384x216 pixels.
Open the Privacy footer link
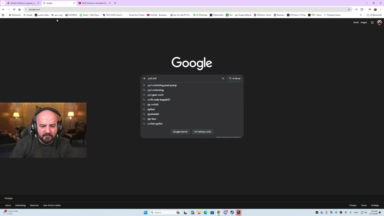pyautogui.click(x=353, y=205)
